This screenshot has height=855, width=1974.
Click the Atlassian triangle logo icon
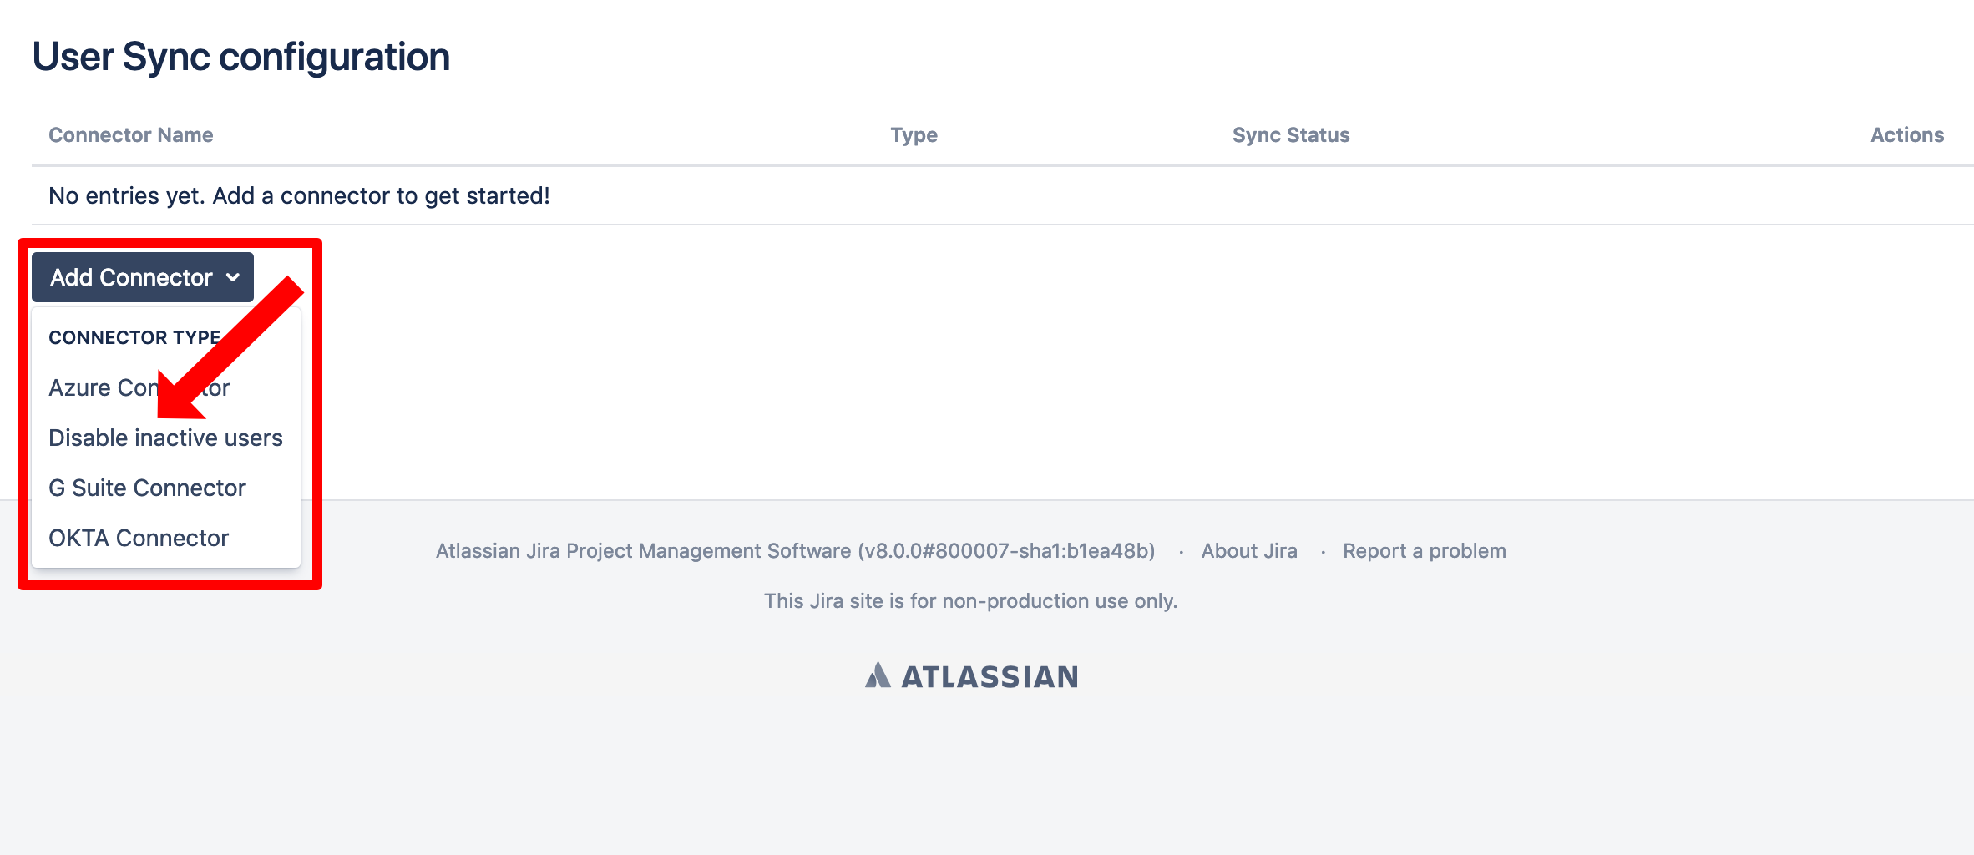pyautogui.click(x=878, y=675)
